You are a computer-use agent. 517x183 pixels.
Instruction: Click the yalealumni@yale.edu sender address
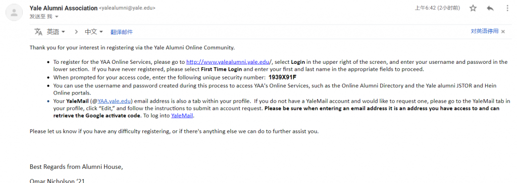(127, 8)
